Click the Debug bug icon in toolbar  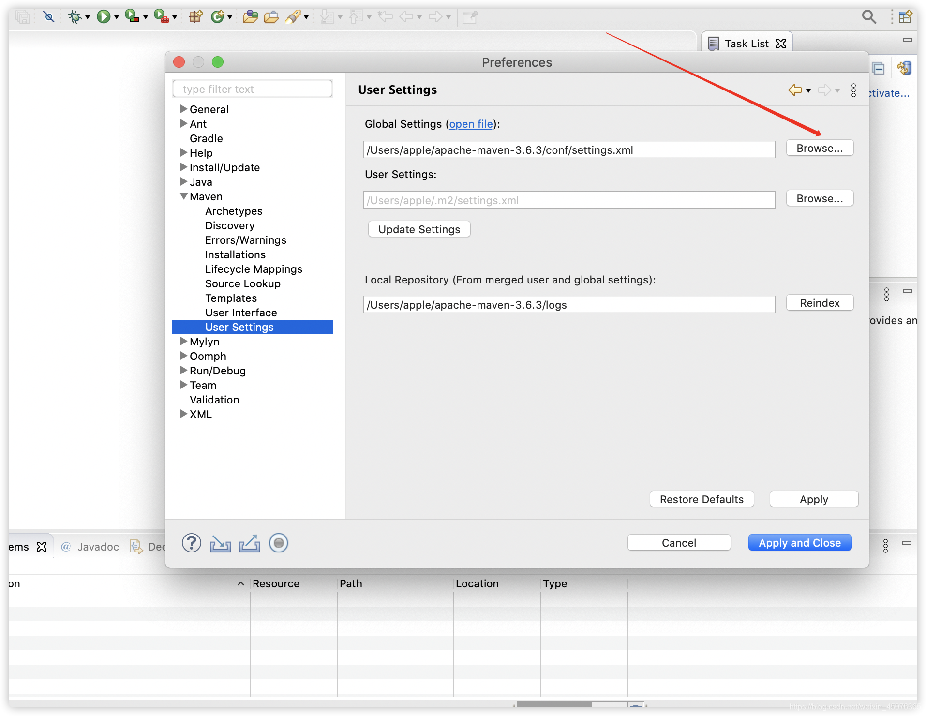click(x=75, y=17)
